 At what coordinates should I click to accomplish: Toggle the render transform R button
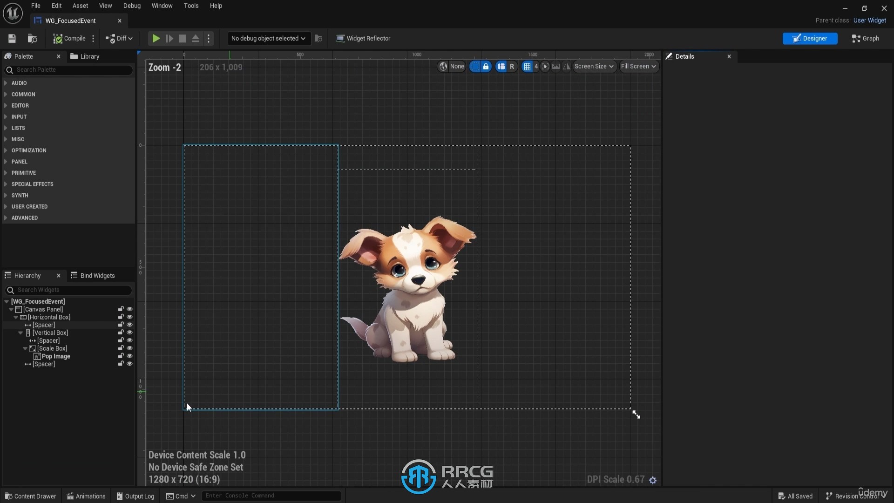click(x=512, y=66)
